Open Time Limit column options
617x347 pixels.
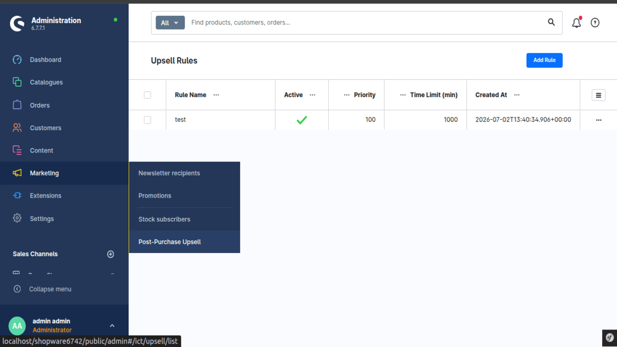403,95
